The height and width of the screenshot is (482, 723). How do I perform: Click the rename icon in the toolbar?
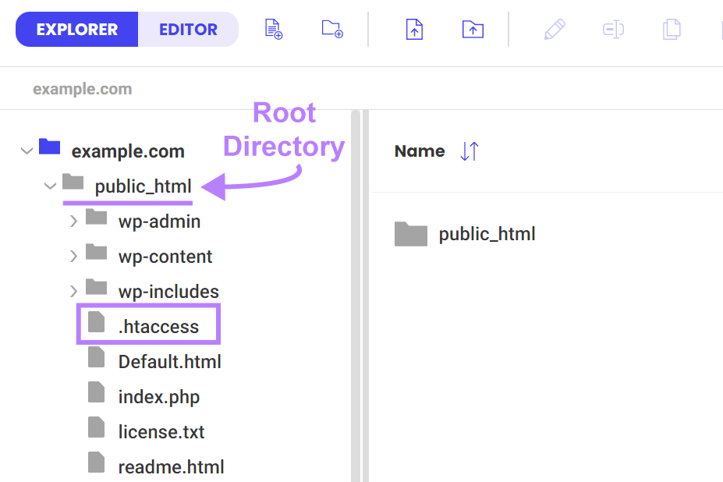[x=612, y=29]
